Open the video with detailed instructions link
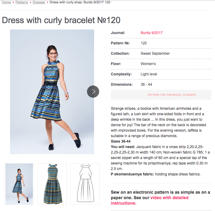215x211 pixels. click(150, 200)
